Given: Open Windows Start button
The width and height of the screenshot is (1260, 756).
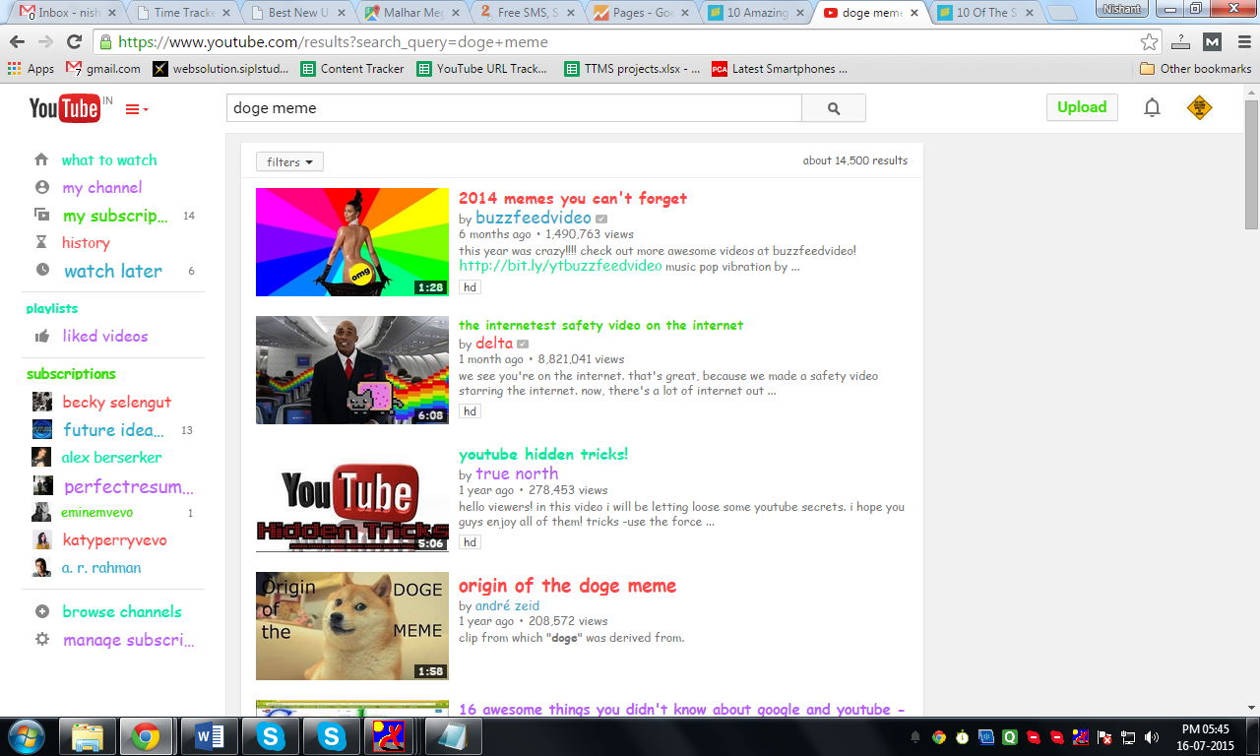Looking at the screenshot, I should tap(26, 735).
